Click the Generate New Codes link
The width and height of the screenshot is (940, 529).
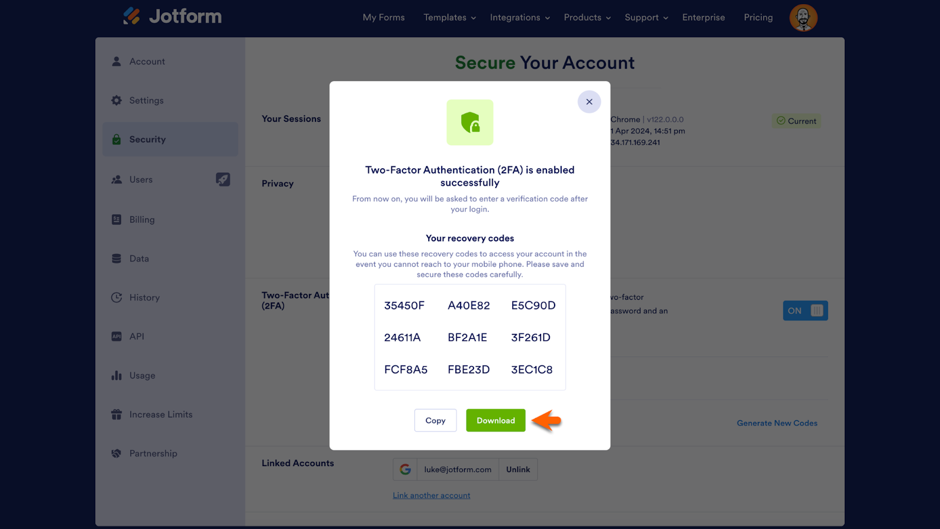pos(777,423)
